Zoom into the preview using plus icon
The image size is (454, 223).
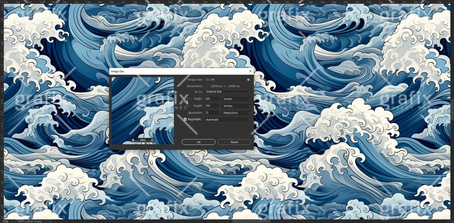(152, 140)
